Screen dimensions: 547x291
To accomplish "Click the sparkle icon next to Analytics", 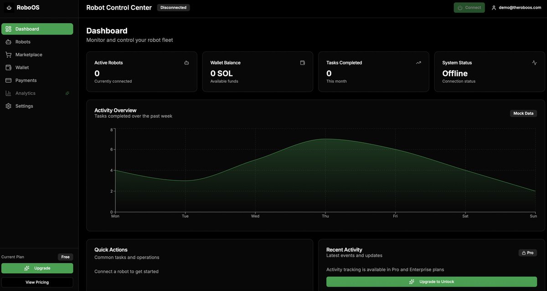I will coord(67,93).
